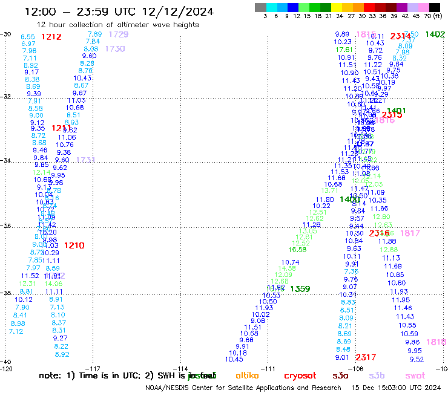Click the wave height value 13.71
Viewport: 448px width, 393px height.
(x=329, y=190)
